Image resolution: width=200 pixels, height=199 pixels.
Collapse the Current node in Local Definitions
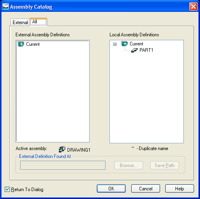coord(115,44)
